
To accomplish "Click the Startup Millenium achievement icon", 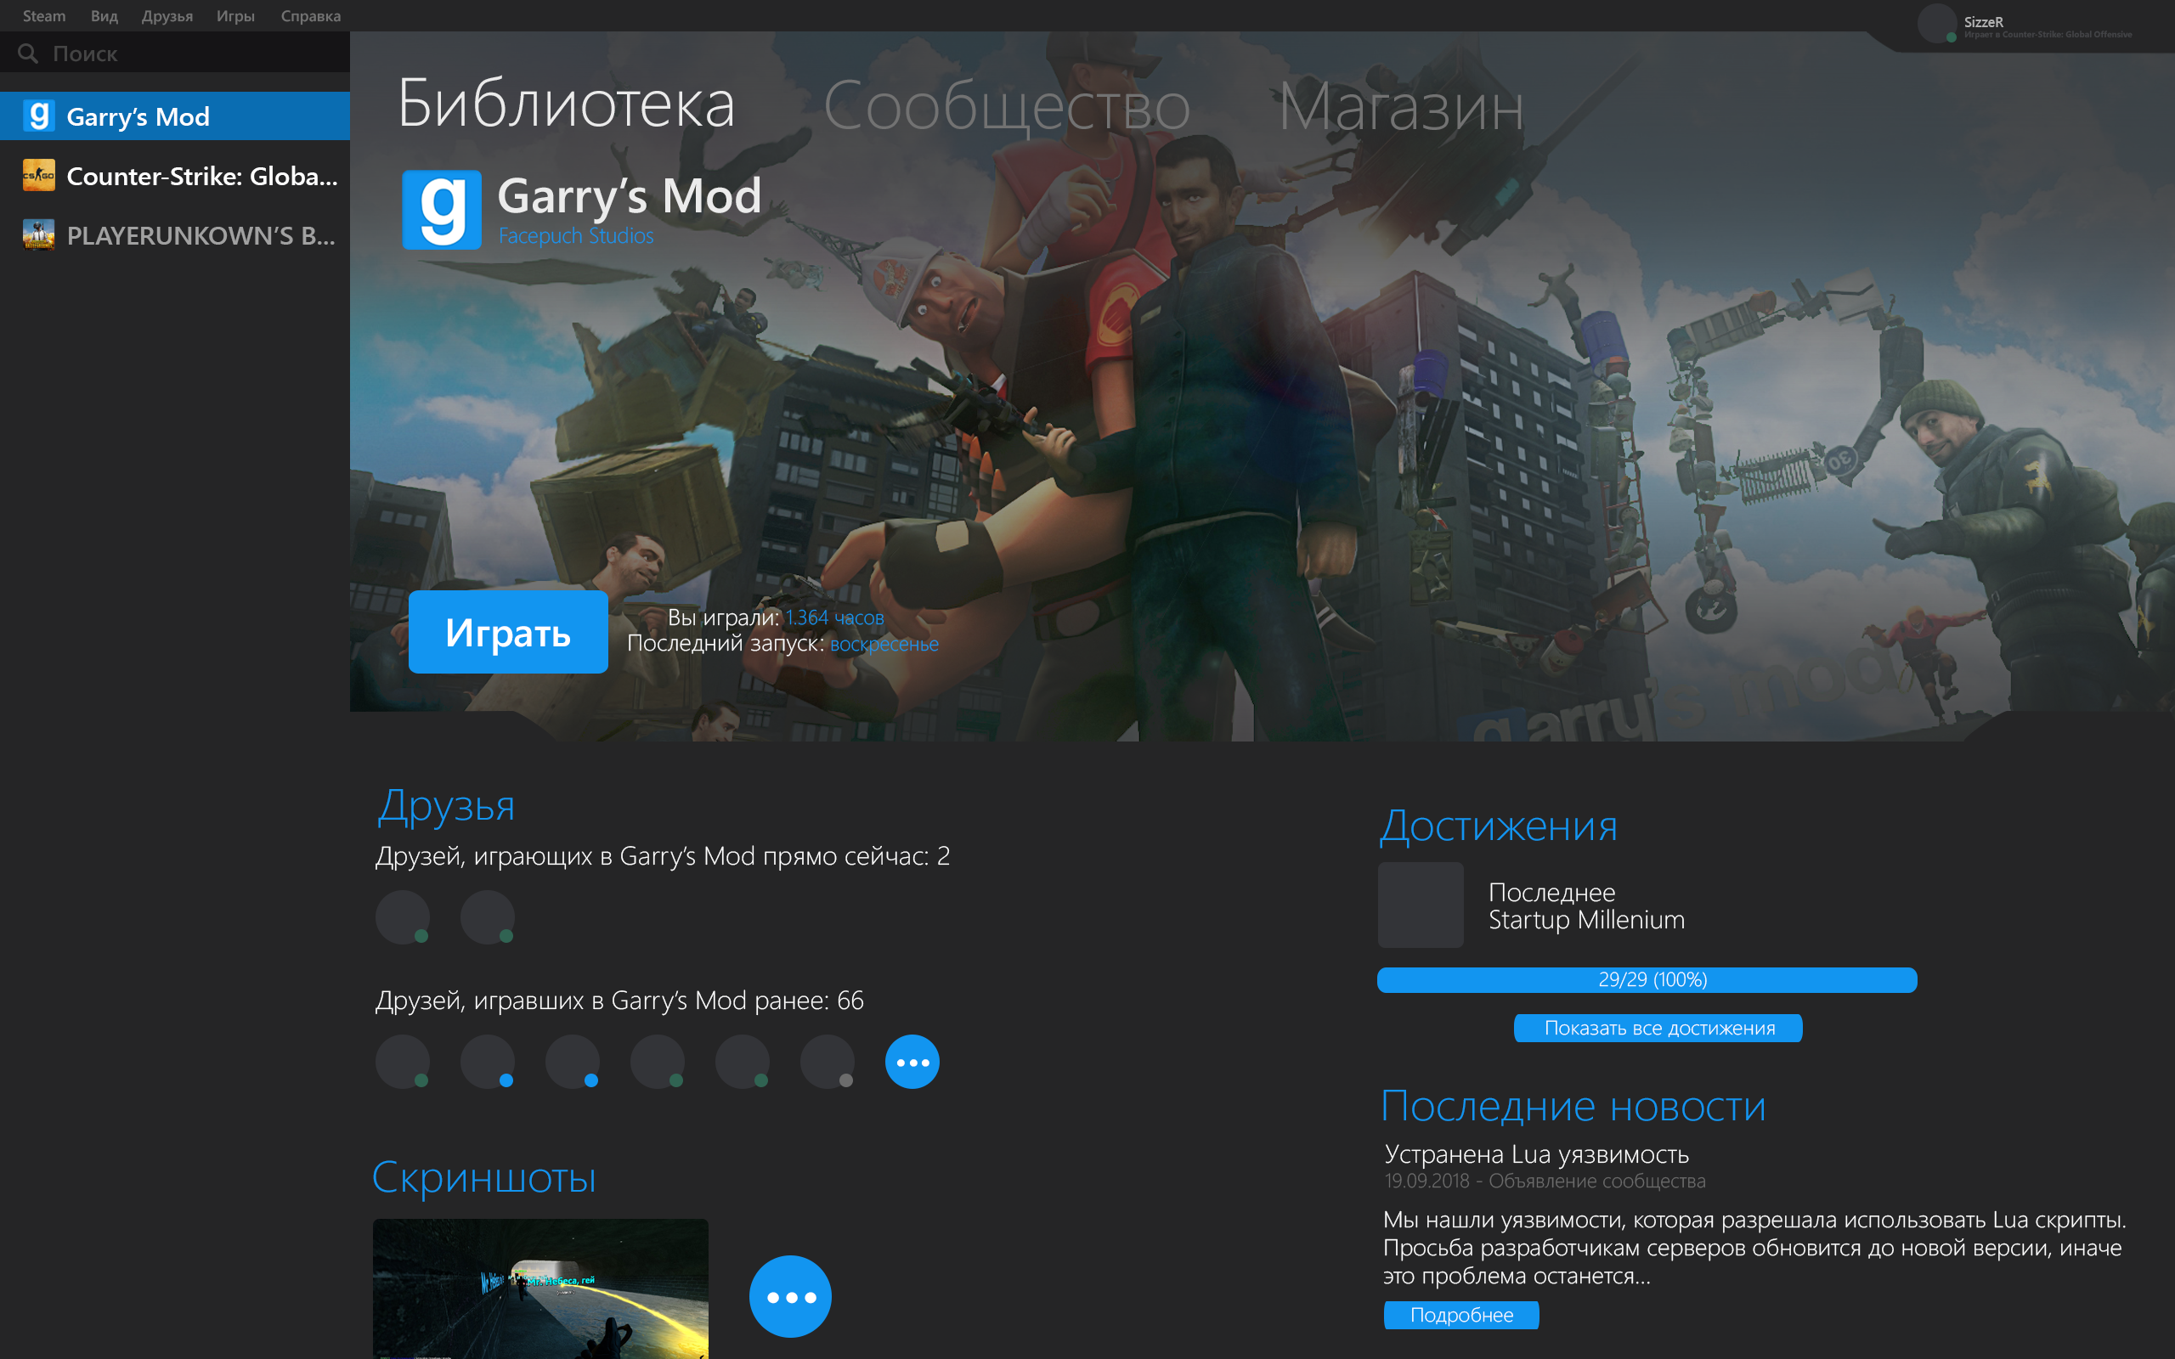I will click(x=1420, y=905).
